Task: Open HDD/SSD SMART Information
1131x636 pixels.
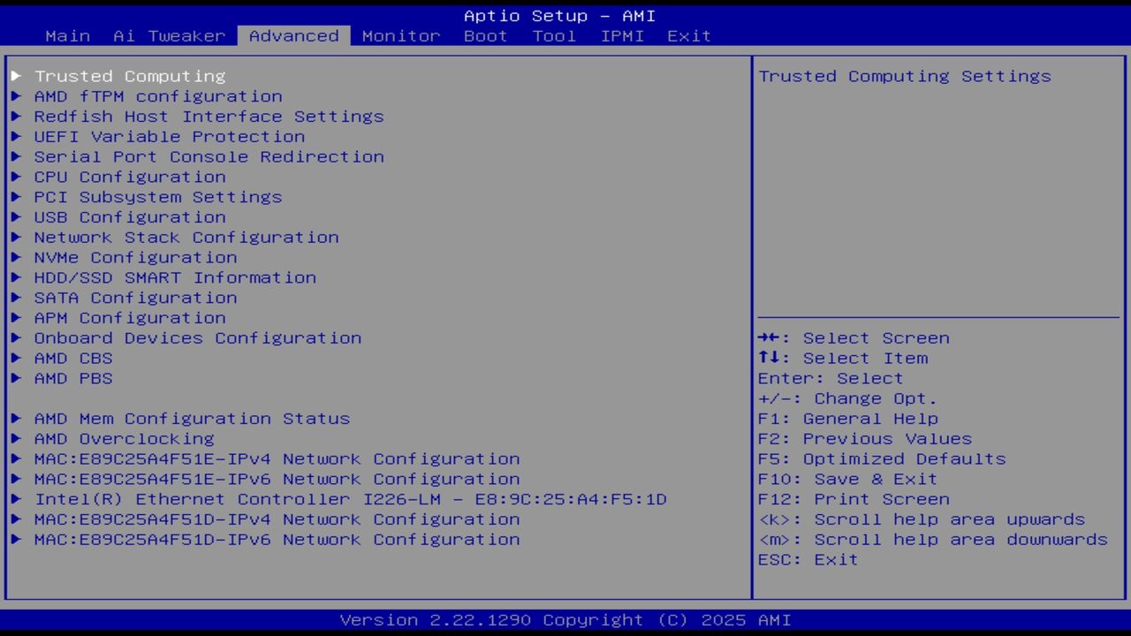Action: 175,277
